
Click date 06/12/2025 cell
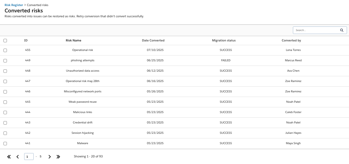[x=155, y=71]
